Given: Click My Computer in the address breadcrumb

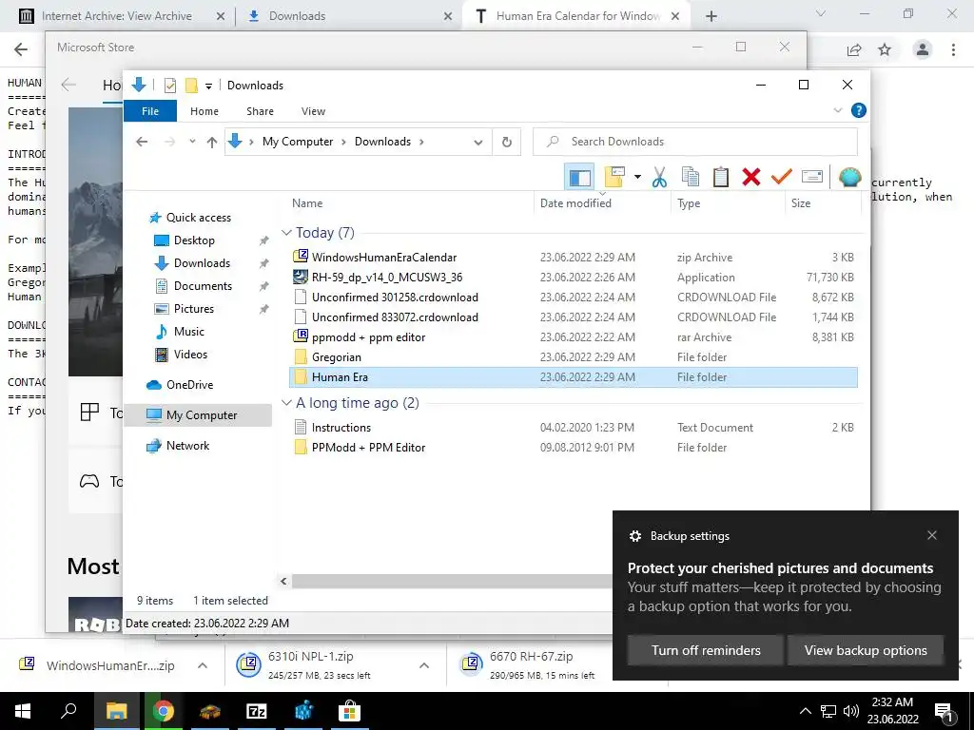Looking at the screenshot, I should (298, 142).
